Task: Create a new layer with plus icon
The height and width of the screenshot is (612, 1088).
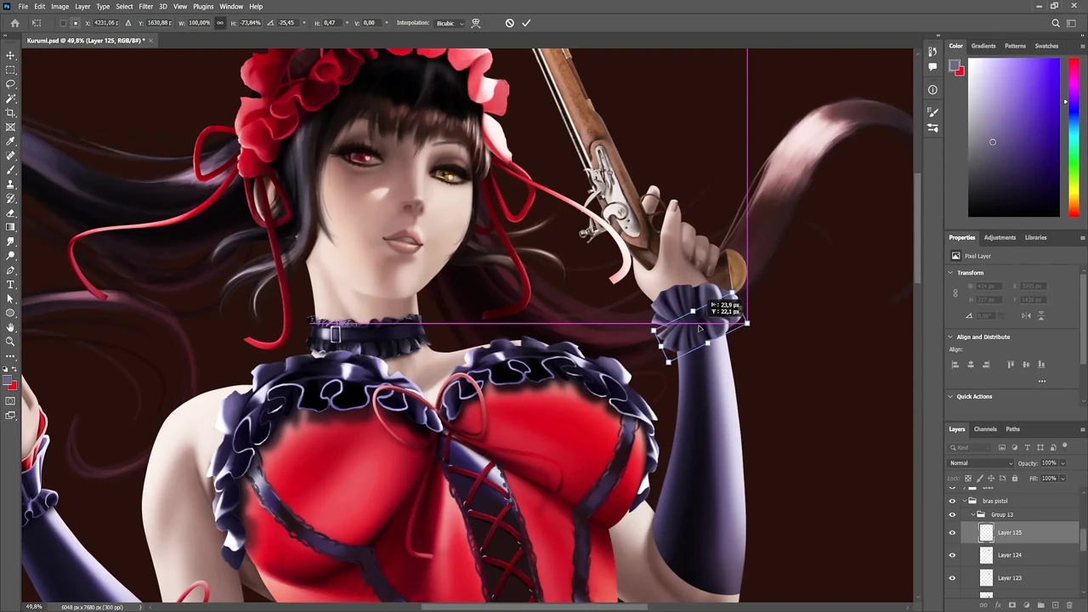Action: (x=1057, y=605)
